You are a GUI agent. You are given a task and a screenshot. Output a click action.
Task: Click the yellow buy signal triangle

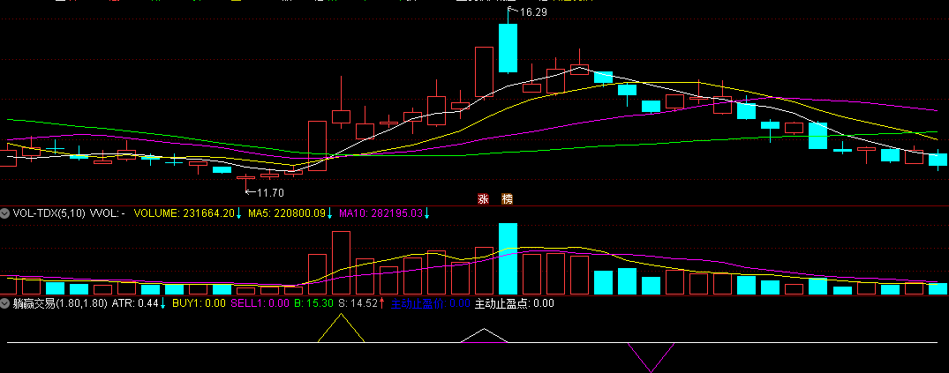click(342, 328)
